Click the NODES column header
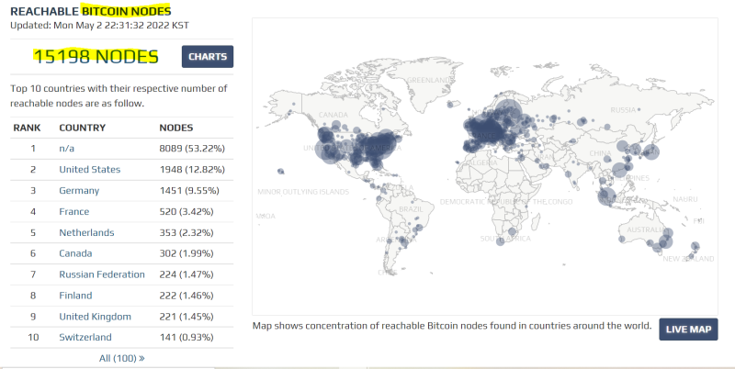735x369 pixels. point(176,128)
